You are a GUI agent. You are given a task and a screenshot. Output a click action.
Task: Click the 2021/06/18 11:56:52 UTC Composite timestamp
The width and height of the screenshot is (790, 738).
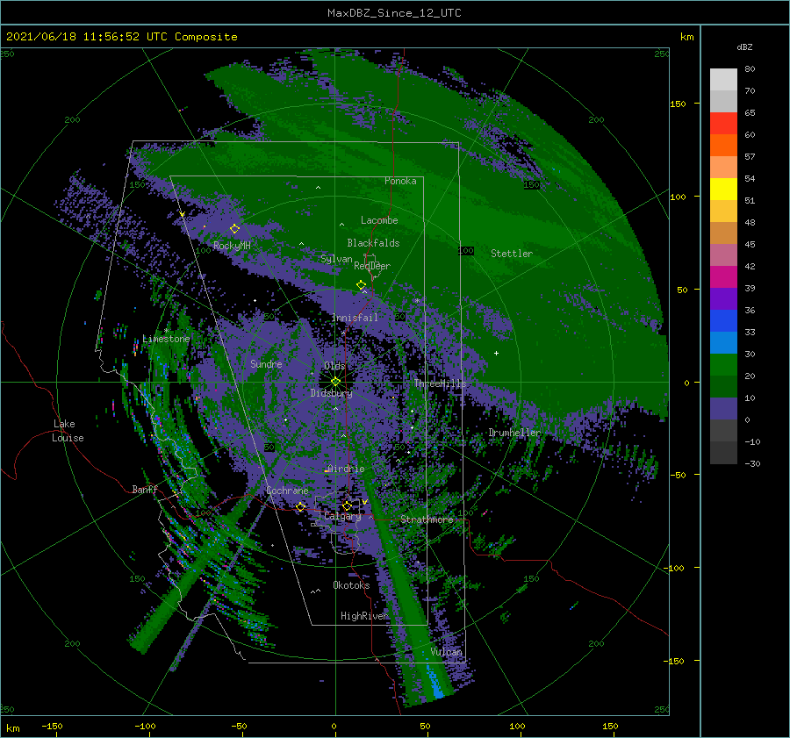tap(121, 37)
